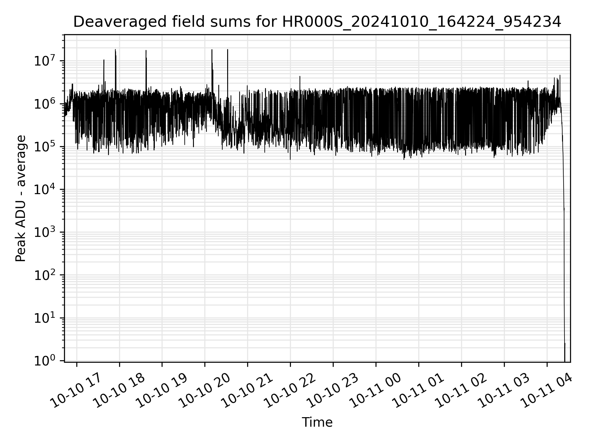The image size is (591, 443).
Task: Click the x tick label '10-10 21'
Action: tap(247, 390)
